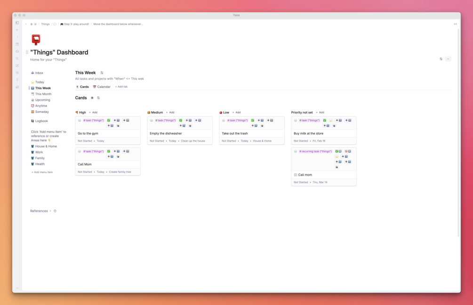Toggle the Call mom checkbox on recurring card

[296, 175]
